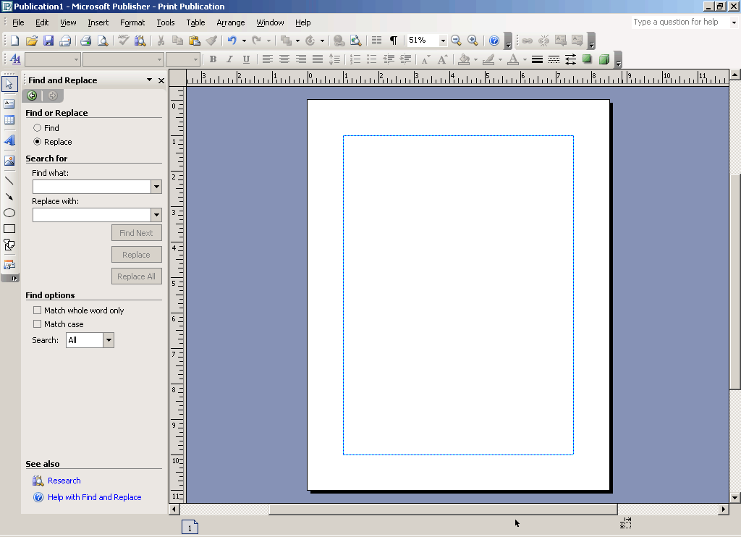The height and width of the screenshot is (537, 741).
Task: Enable the Match case checkbox
Action: (x=38, y=324)
